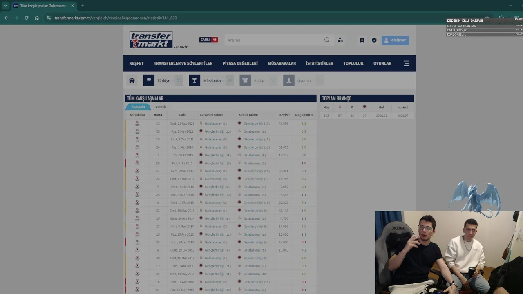
Task: Click the flag icon beside Türkiye
Action: click(x=149, y=80)
